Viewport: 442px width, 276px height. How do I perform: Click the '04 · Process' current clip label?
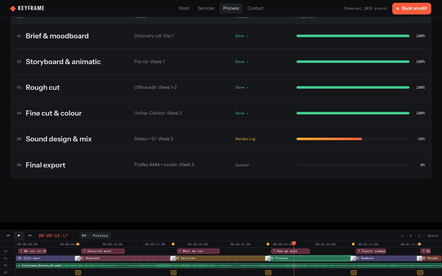(x=95, y=236)
